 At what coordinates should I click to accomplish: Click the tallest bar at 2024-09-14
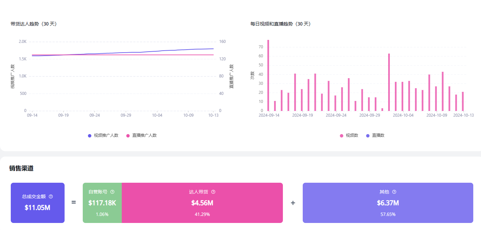click(268, 75)
